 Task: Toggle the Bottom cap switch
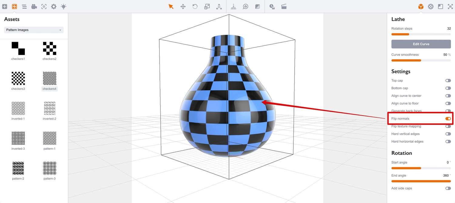click(x=448, y=88)
